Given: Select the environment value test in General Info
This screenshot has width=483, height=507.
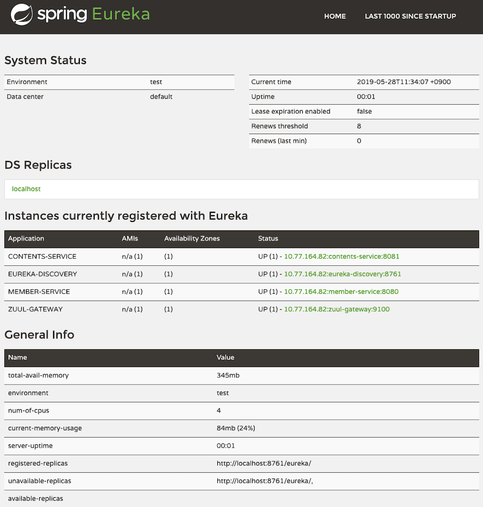Looking at the screenshot, I should (x=223, y=393).
